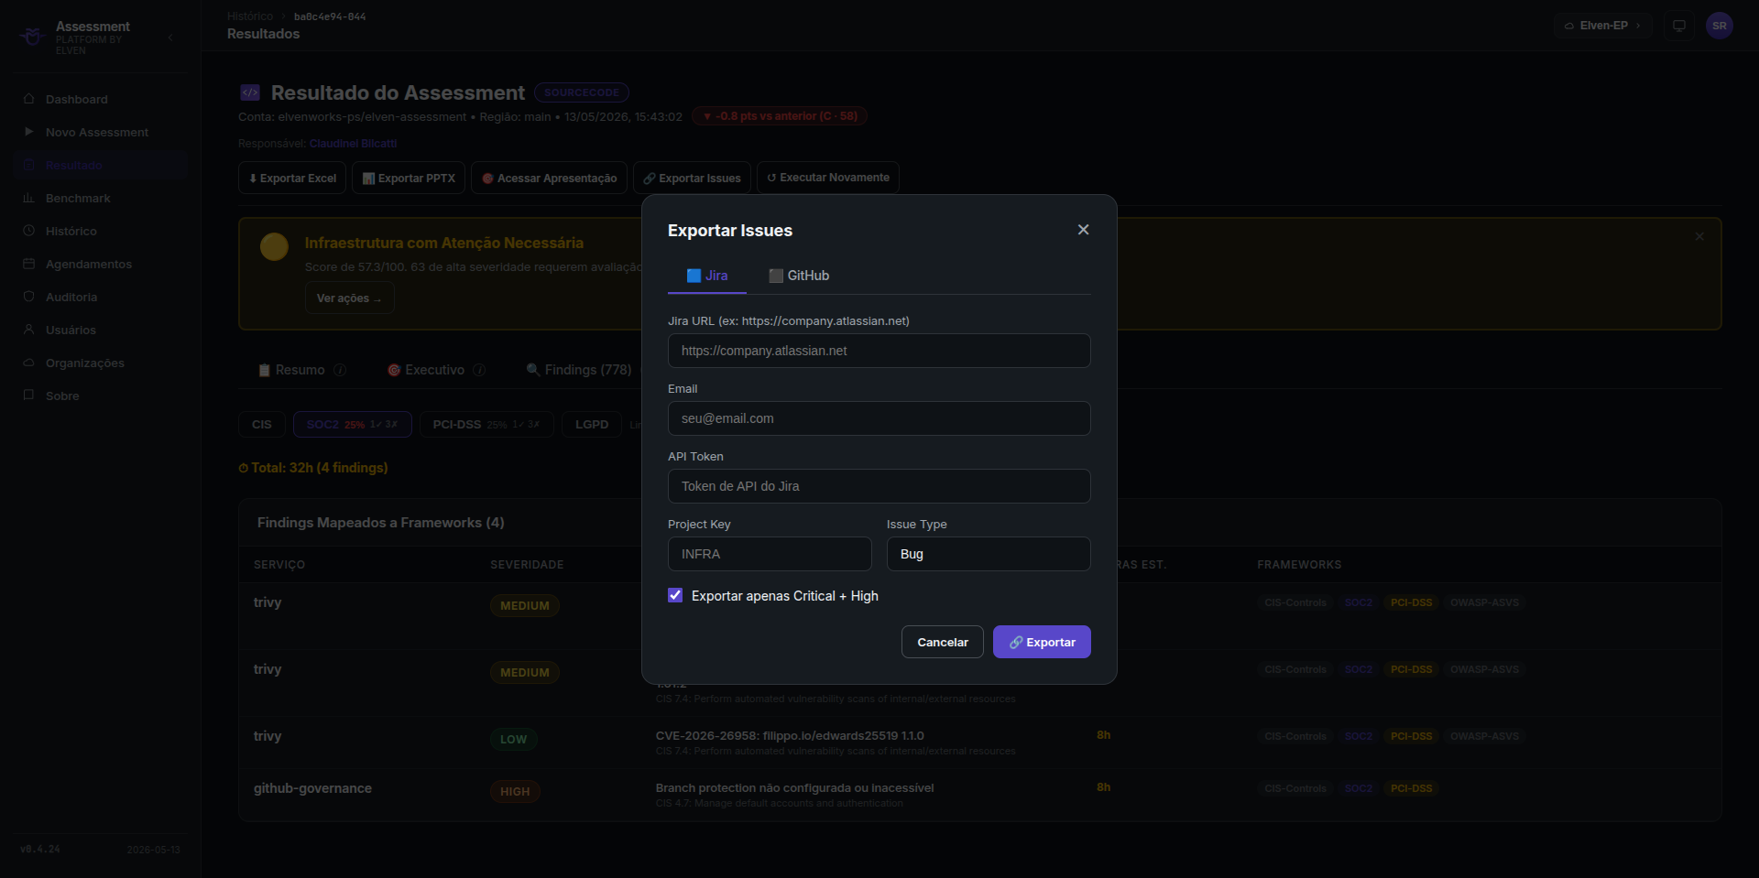This screenshot has width=1759, height=878.
Task: Click the Novo Assessment play icon
Action: [28, 131]
